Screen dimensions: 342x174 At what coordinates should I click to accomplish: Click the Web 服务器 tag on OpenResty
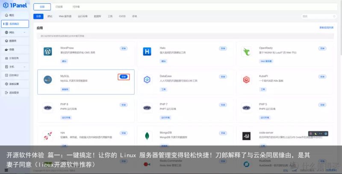tap(266, 61)
